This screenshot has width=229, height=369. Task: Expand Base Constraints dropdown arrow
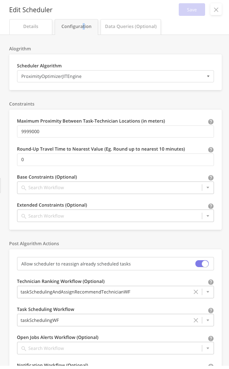point(208,188)
